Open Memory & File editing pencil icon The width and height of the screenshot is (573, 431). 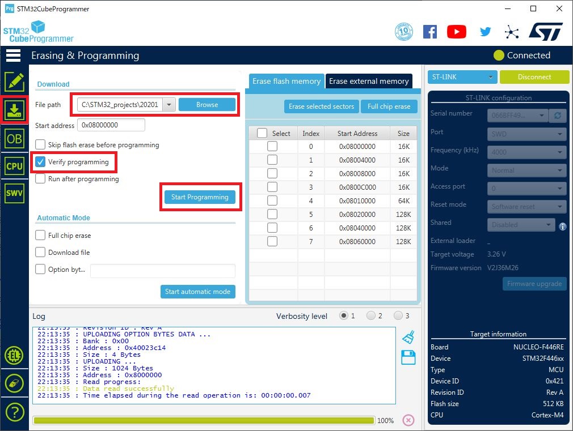[x=14, y=82]
